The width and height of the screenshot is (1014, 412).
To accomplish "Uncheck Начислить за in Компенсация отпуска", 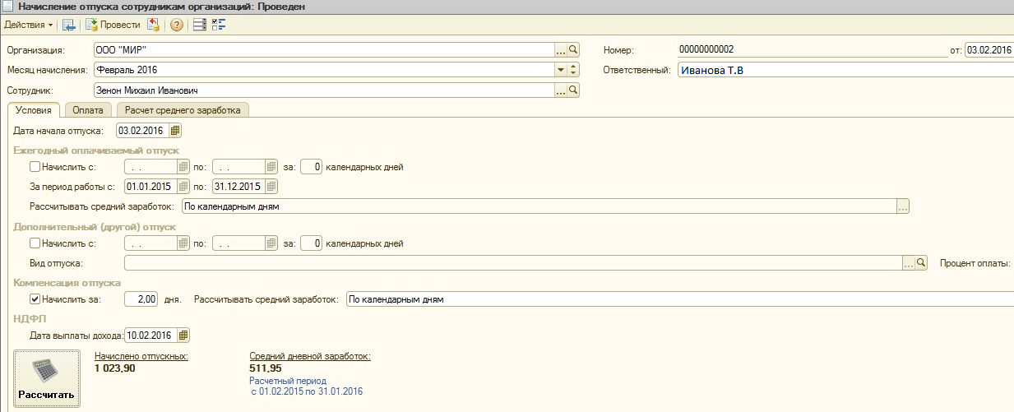I will coord(35,299).
